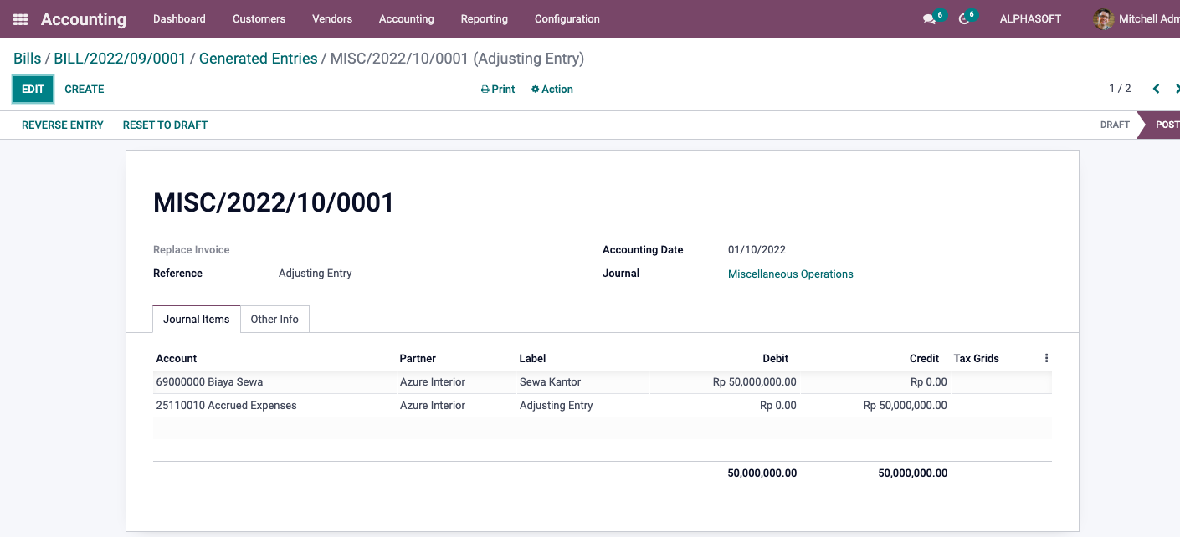Open Miscellaneous Operations journal link

click(790, 274)
